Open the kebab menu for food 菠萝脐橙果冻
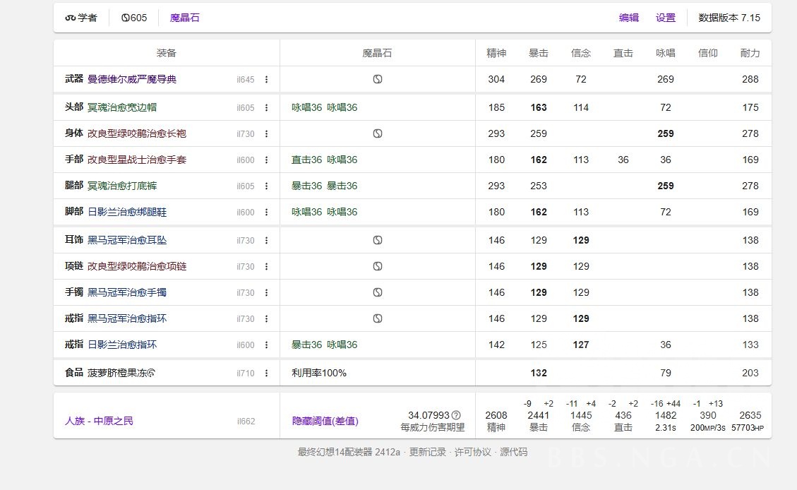Screen dimensions: 797x490 (267, 373)
